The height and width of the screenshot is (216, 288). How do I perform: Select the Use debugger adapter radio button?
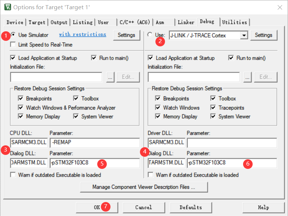pos(150,35)
